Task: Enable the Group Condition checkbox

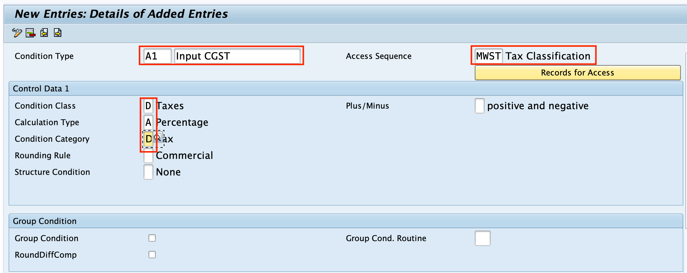Action: pyautogui.click(x=152, y=238)
